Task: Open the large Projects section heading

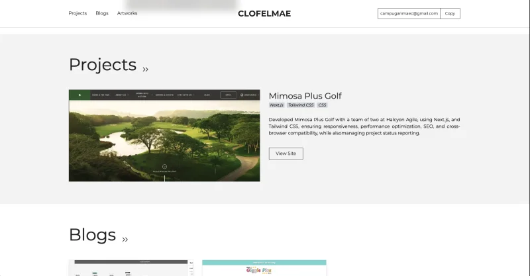Action: click(103, 64)
